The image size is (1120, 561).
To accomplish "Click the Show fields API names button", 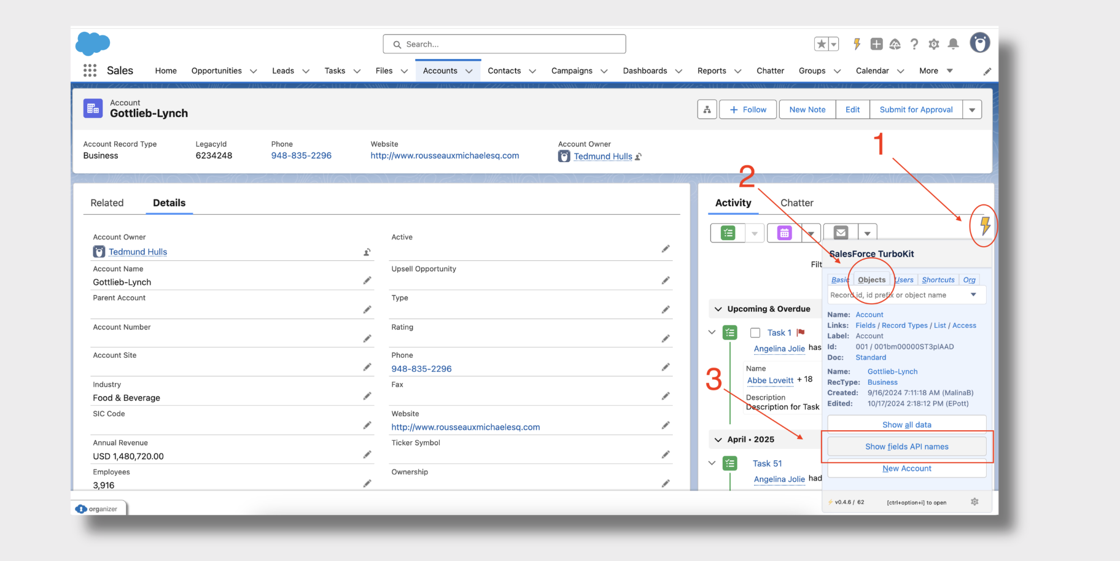I will click(x=906, y=446).
